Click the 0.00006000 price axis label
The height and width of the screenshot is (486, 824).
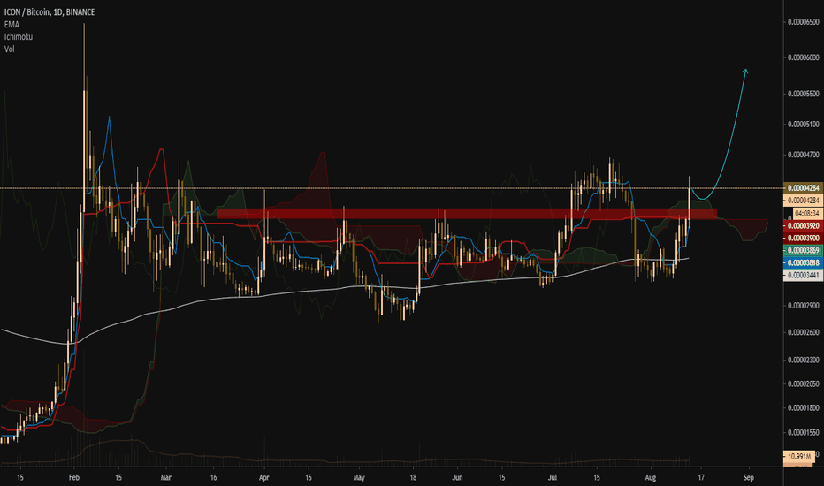[x=803, y=57]
